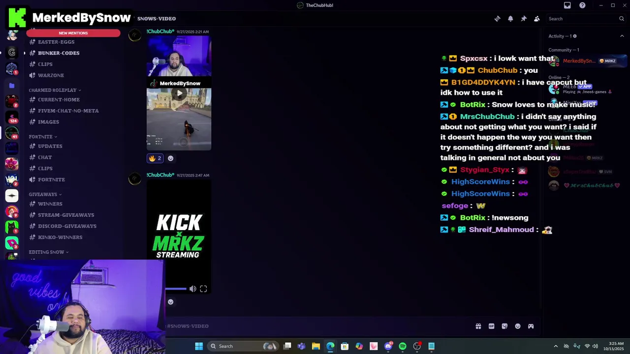Collapse the Fortnite category

tap(43, 137)
